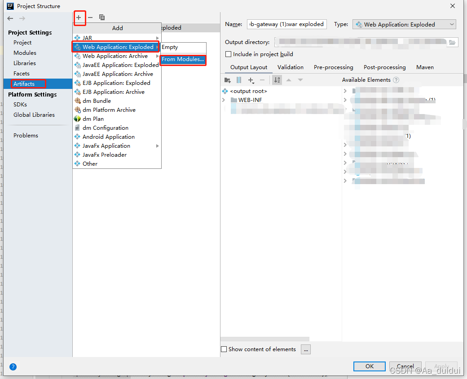Viewport: 467px width, 379px height.
Task: Click Create Archive icon in Output Layout
Action: click(x=239, y=80)
